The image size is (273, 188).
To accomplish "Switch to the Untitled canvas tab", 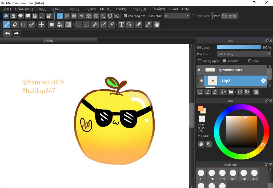I will [49, 41].
